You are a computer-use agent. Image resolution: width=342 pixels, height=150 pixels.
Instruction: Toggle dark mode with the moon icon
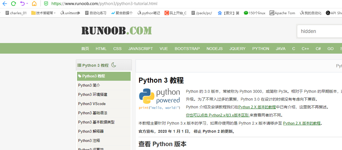pyautogui.click(x=114, y=65)
